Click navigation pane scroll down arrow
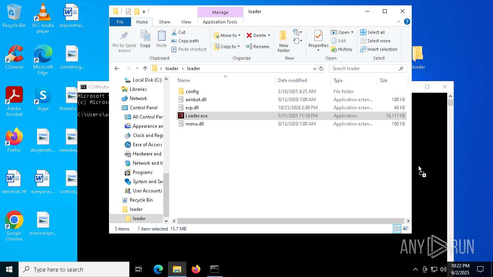The width and height of the screenshot is (493, 277). tap(166, 221)
